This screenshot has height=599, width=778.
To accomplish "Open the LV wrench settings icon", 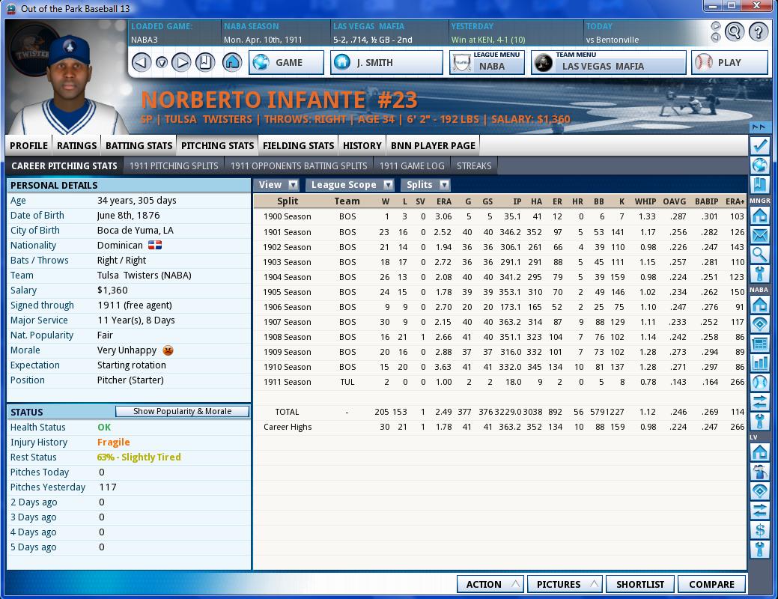I will pyautogui.click(x=759, y=549).
